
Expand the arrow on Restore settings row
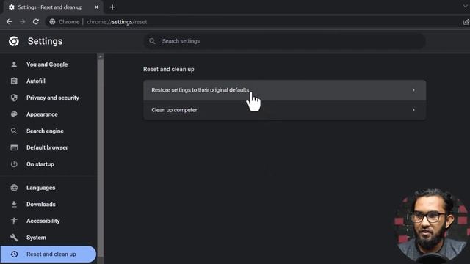click(x=413, y=90)
